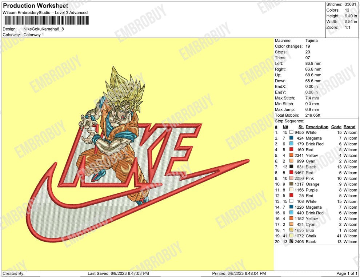Image resolution: width=360 pixels, height=277 pixels.
Task: Click the 421 Cyan entry in row 17
Action: click(306, 224)
